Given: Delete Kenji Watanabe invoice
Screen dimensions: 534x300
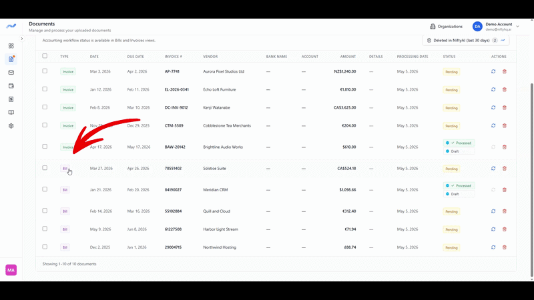Looking at the screenshot, I should pyautogui.click(x=505, y=107).
